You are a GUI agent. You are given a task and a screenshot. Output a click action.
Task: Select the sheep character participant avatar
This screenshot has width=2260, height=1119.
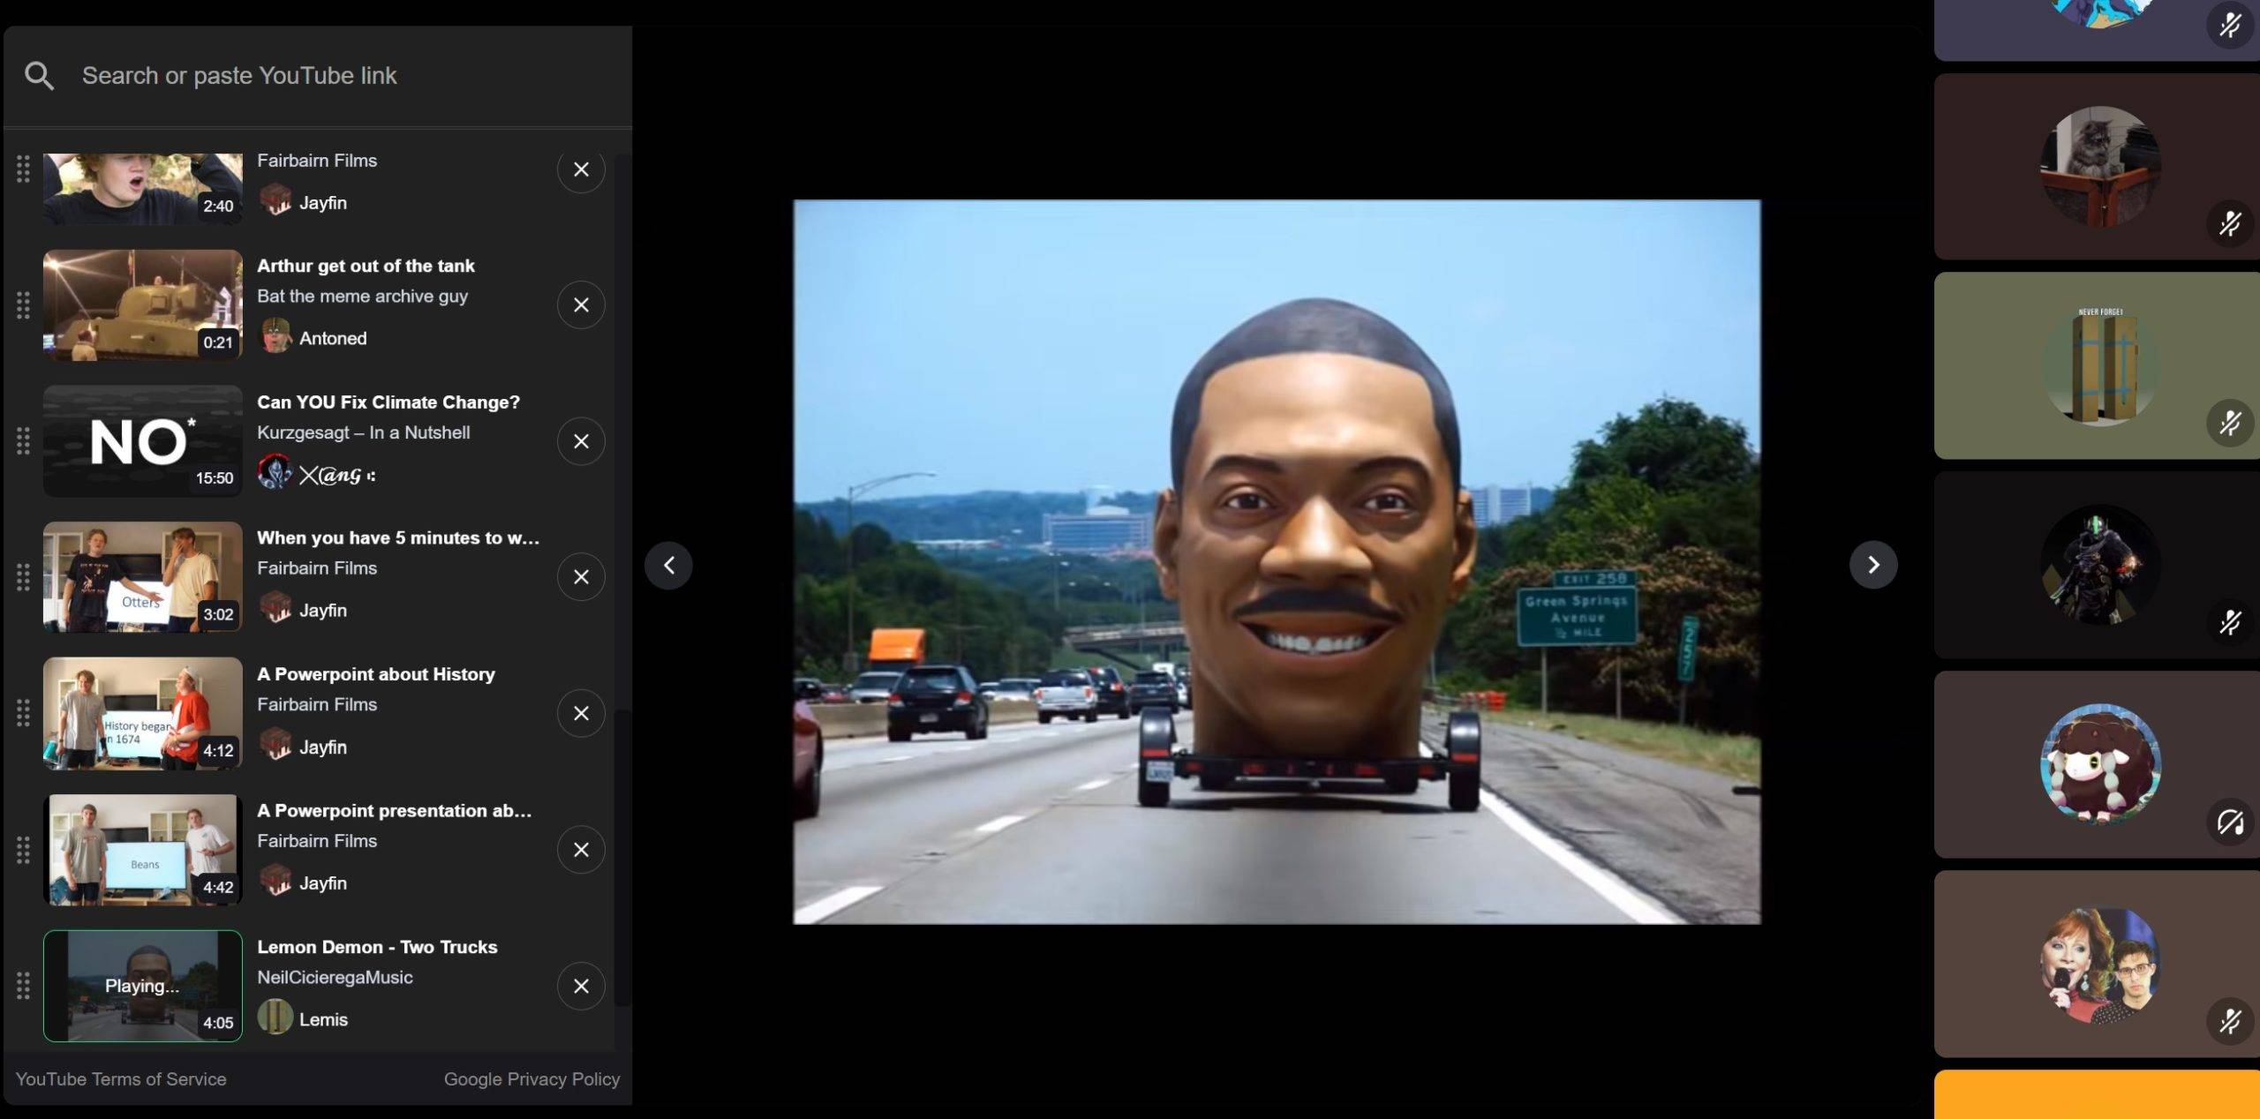[2100, 764]
